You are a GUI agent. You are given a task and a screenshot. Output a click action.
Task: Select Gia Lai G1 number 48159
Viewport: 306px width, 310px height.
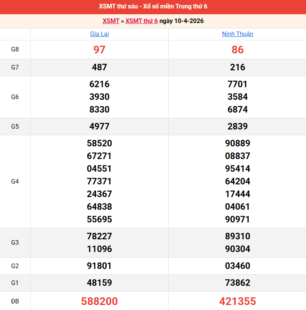click(99, 283)
